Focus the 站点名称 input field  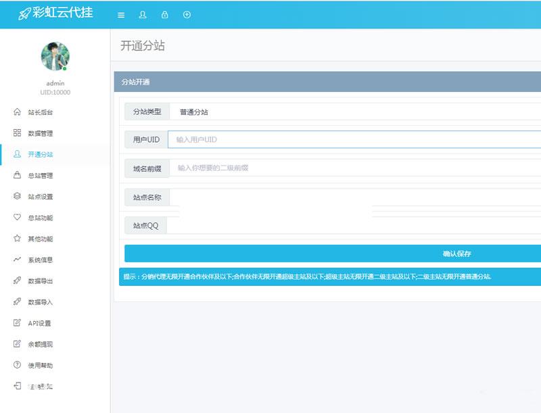click(x=355, y=197)
